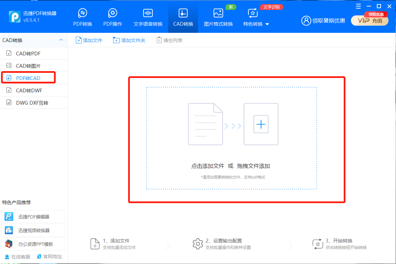Open the PDF操作 tab
Viewport: 396px width, 264px height.
click(113, 17)
